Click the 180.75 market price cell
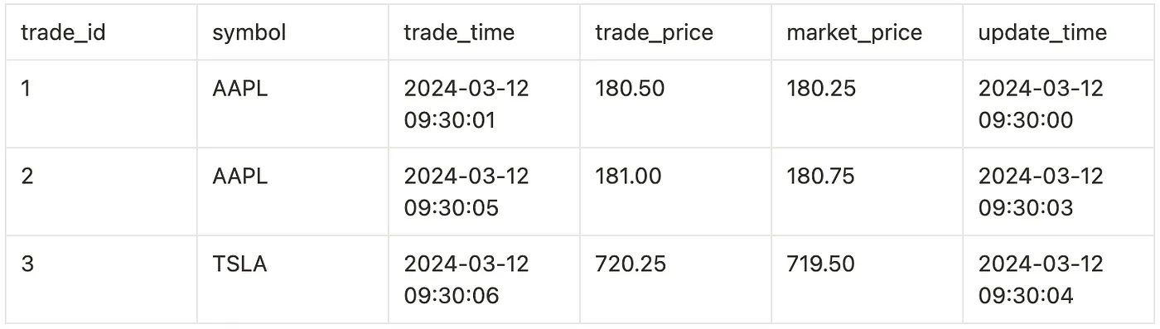This screenshot has width=1160, height=329. (867, 191)
